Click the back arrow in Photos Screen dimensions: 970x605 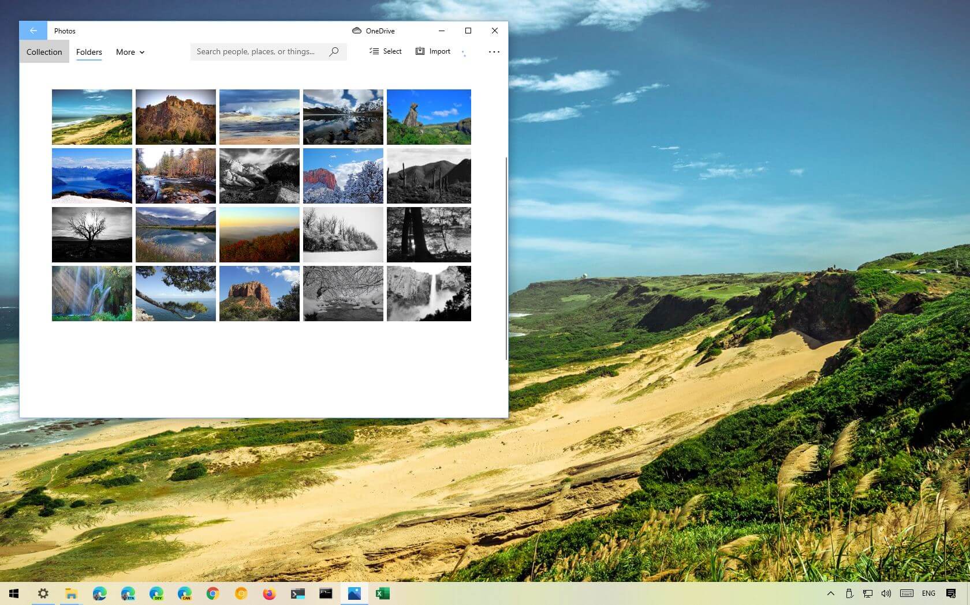[x=33, y=31]
